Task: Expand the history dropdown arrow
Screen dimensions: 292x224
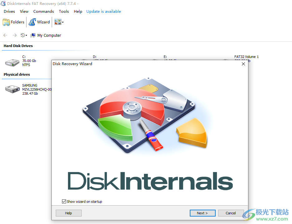Action: tap(26, 36)
